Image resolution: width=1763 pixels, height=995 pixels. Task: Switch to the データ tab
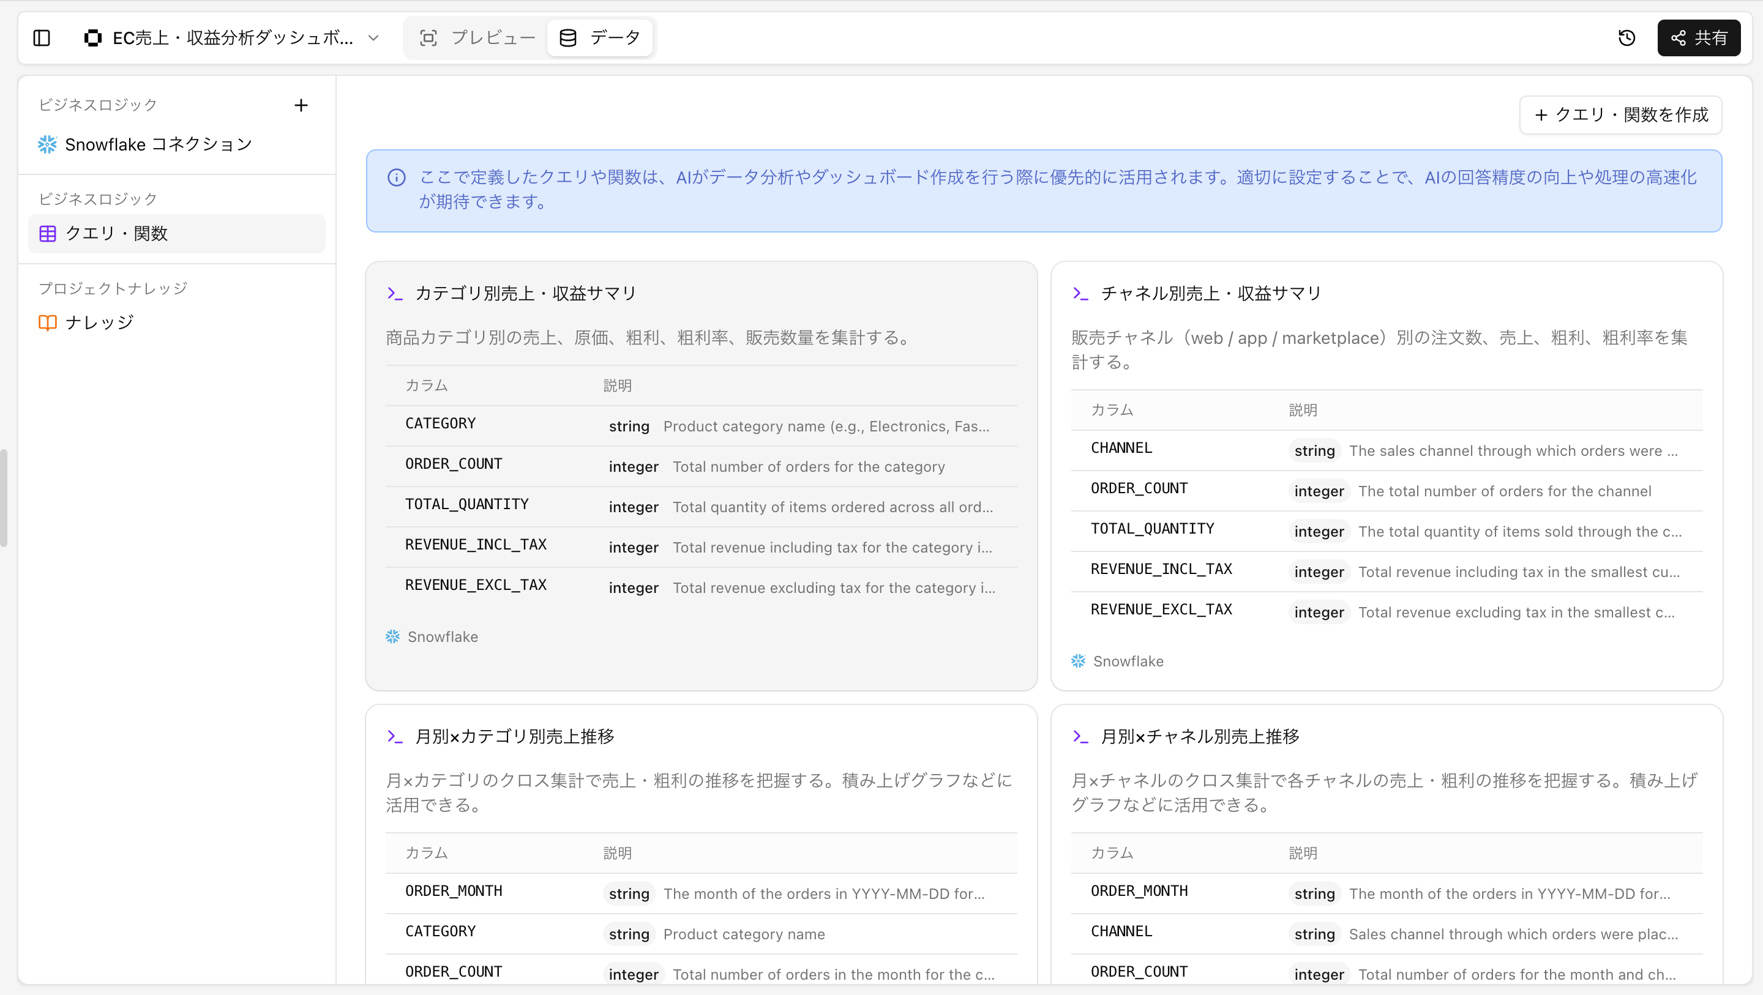pyautogui.click(x=600, y=38)
